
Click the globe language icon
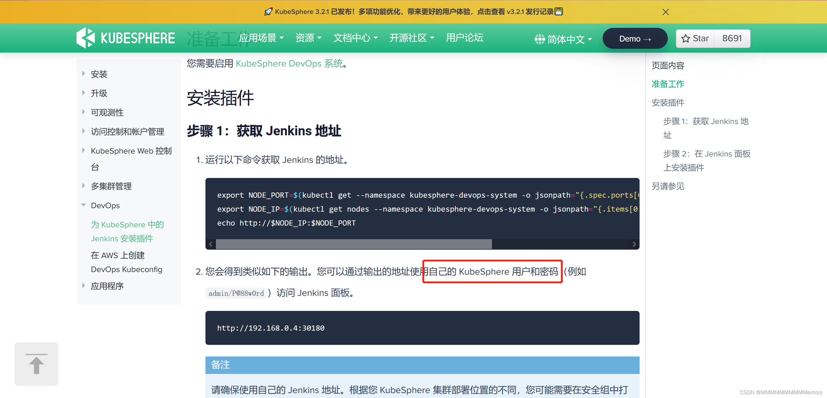click(x=539, y=39)
